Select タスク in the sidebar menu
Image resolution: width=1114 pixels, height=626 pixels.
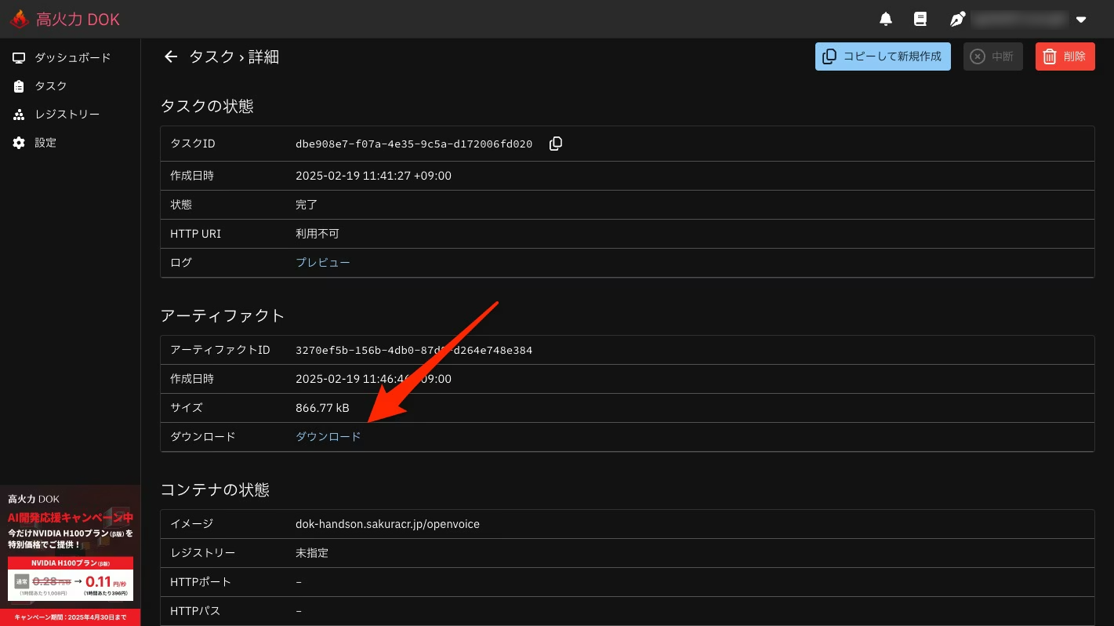tap(51, 86)
